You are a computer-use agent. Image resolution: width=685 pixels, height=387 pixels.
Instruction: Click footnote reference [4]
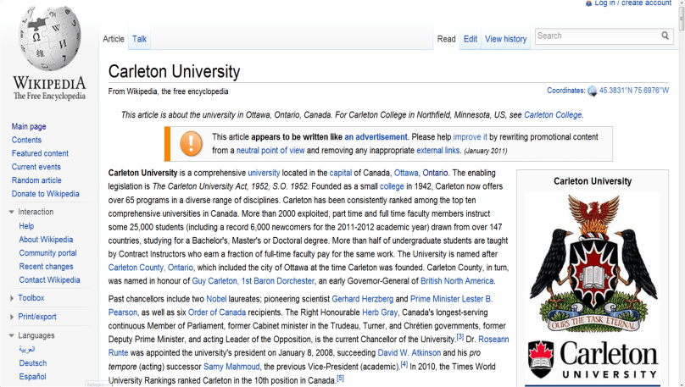point(404,364)
